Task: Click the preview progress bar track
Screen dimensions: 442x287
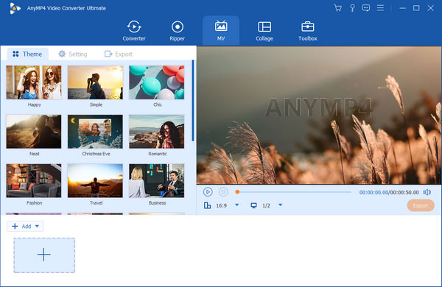Action: coord(294,192)
